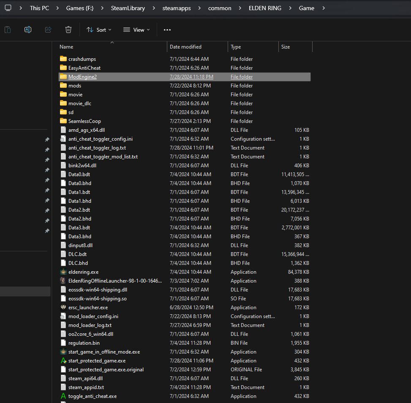The width and height of the screenshot is (411, 403).
Task: Select the eldenring.exe application icon
Action: pyautogui.click(x=63, y=272)
